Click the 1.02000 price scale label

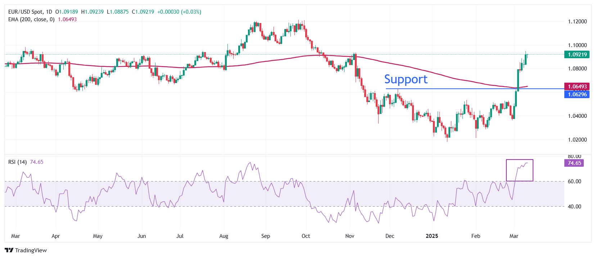[577, 140]
